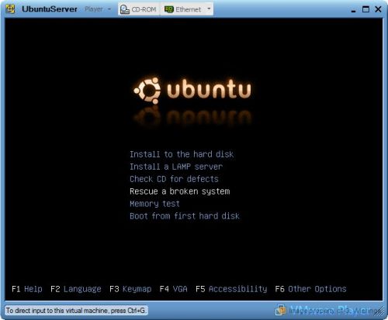The height and width of the screenshot is (320, 388).
Task: Open F6 Other Options
Action: [x=310, y=289]
